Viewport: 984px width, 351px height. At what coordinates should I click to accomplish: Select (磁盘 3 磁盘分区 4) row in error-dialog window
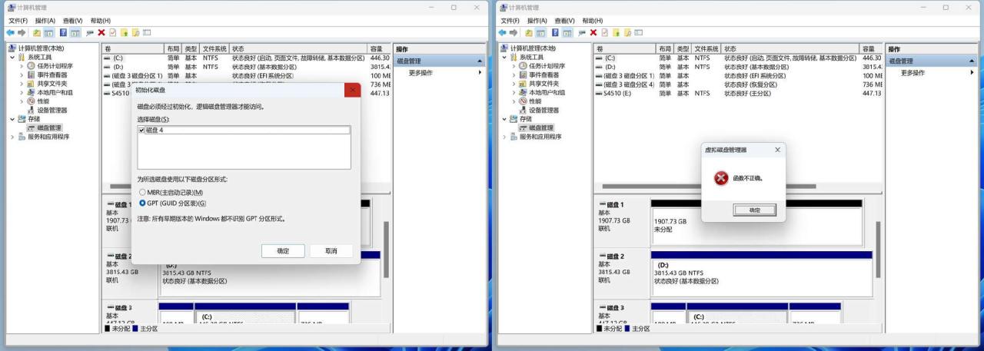tap(738, 84)
